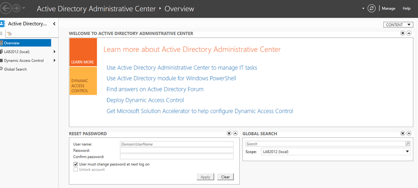
Task: Click the Apply button
Action: (x=205, y=177)
